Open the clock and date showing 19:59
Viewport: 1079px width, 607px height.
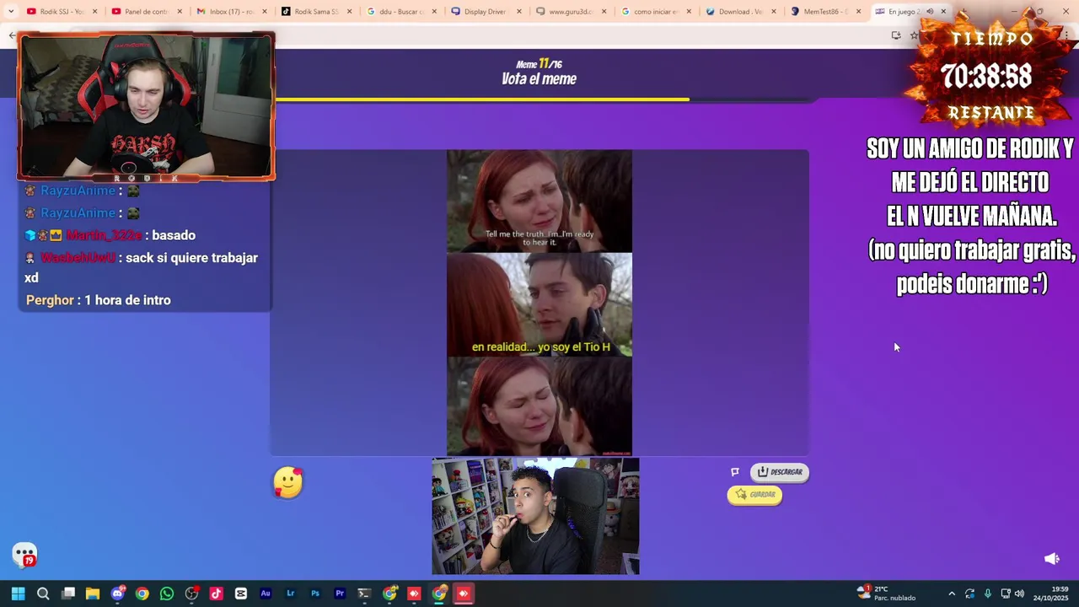[x=1051, y=594]
